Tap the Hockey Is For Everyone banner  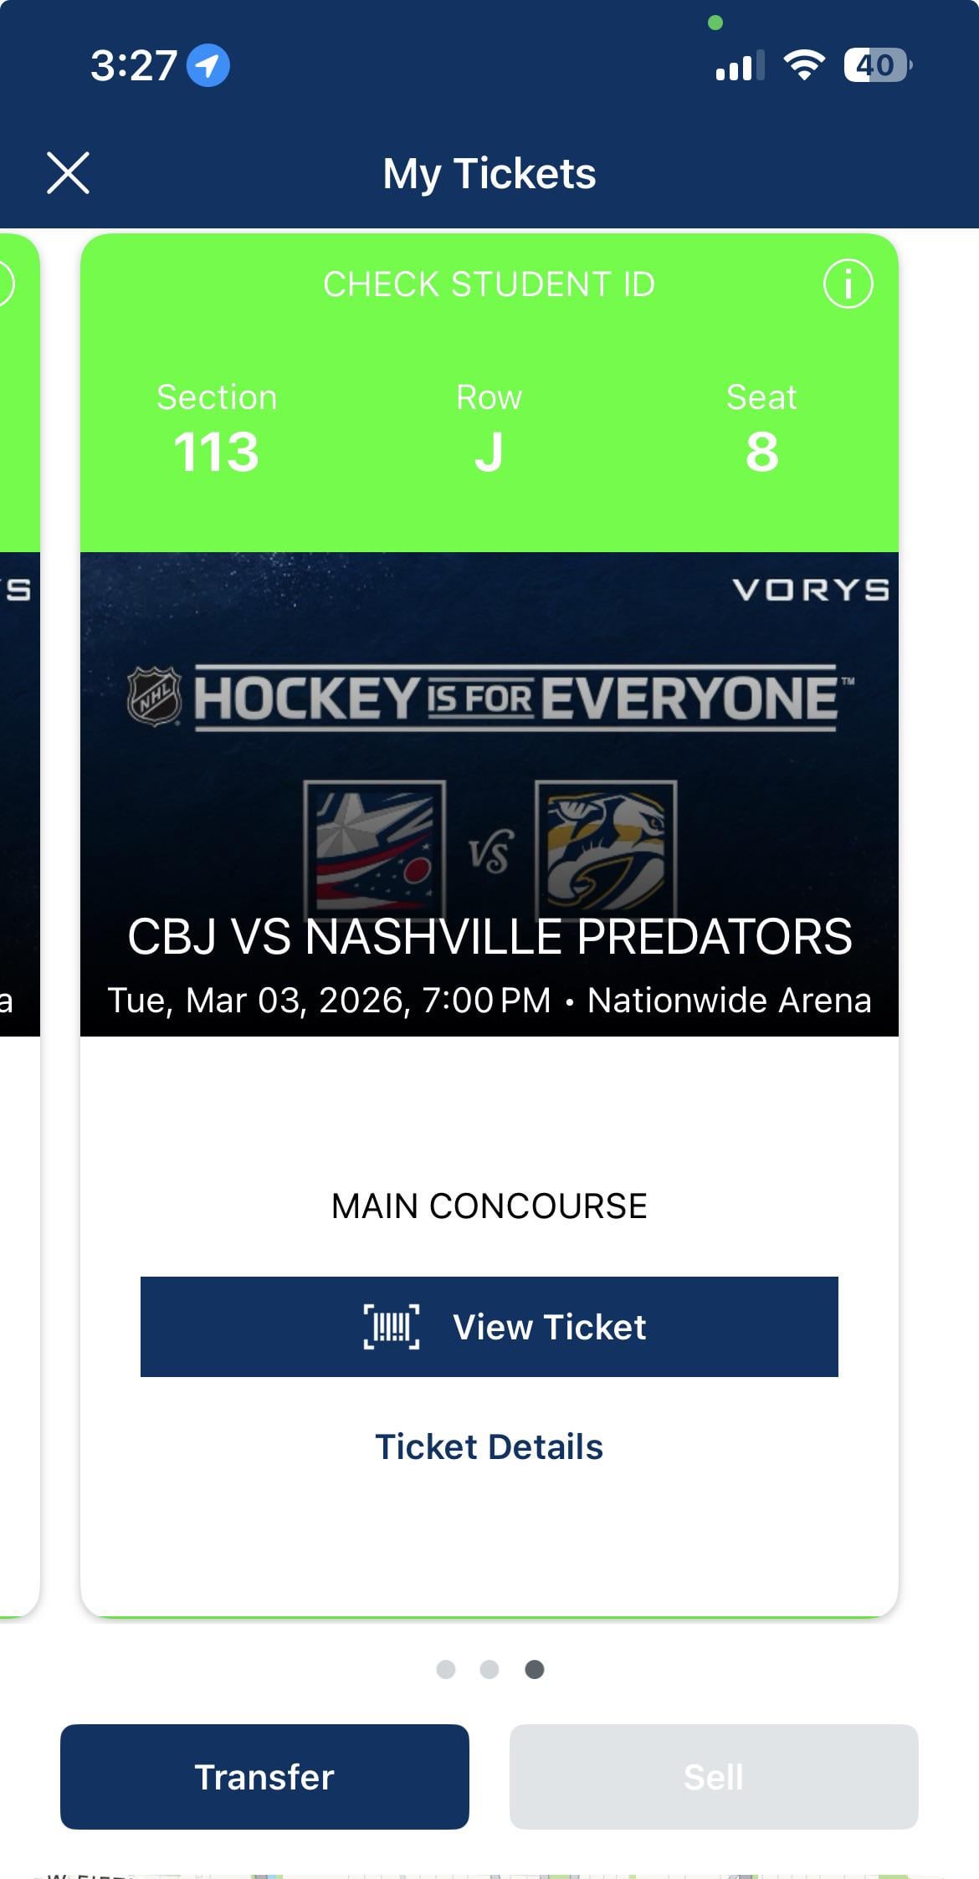[515, 698]
